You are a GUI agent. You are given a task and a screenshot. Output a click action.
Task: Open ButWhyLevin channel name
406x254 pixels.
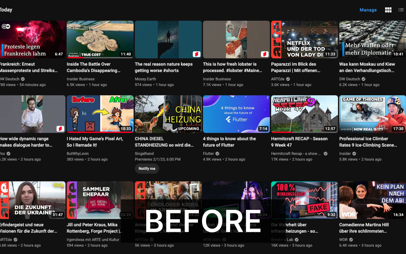[78, 154]
